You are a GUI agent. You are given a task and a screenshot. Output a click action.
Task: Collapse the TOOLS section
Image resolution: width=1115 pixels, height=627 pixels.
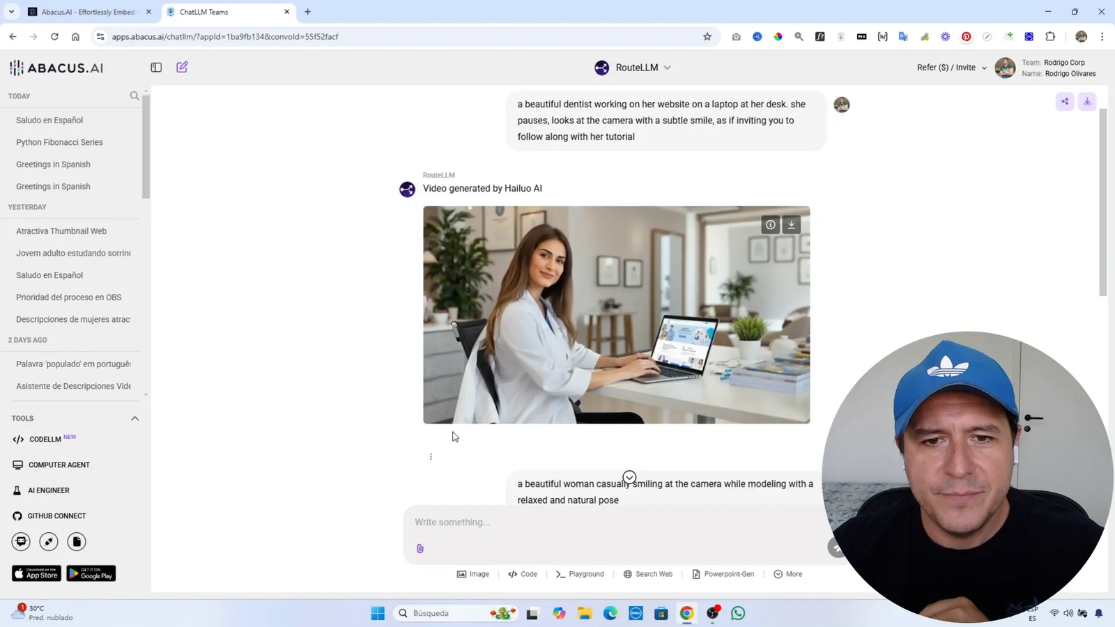coord(134,418)
